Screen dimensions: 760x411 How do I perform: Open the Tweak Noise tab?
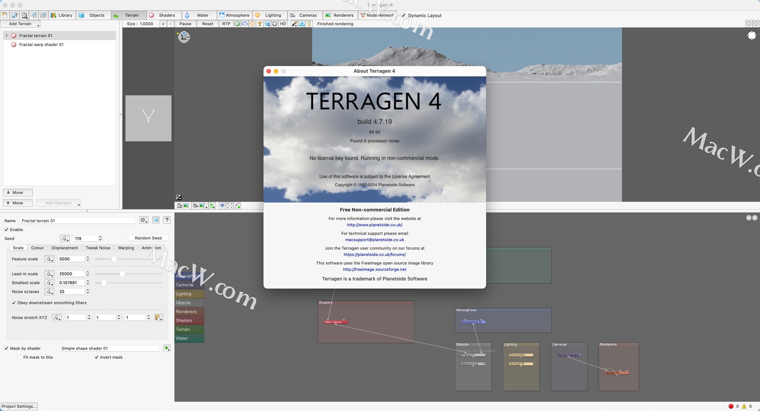[98, 248]
